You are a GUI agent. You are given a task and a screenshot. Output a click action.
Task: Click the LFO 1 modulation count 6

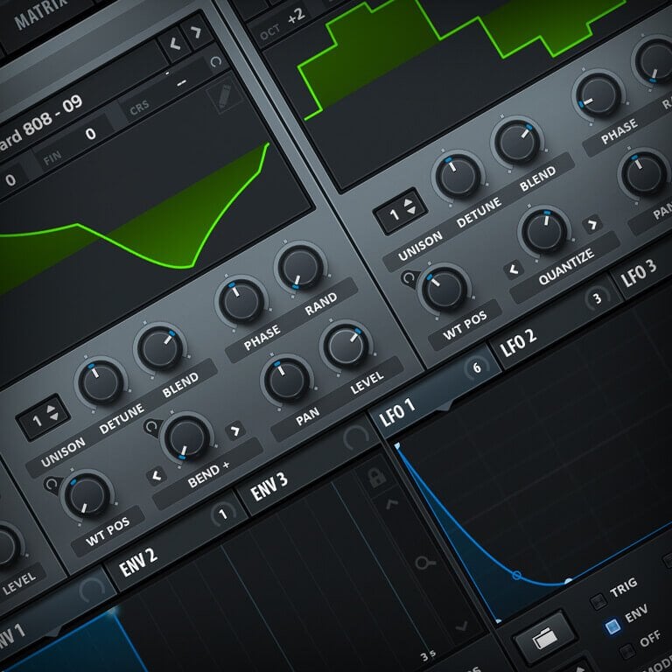click(477, 367)
